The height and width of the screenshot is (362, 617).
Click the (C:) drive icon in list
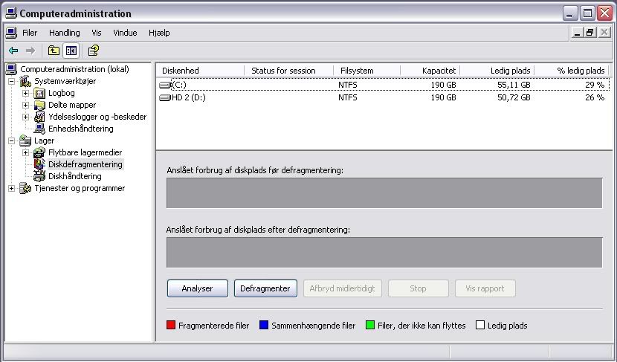(x=165, y=85)
